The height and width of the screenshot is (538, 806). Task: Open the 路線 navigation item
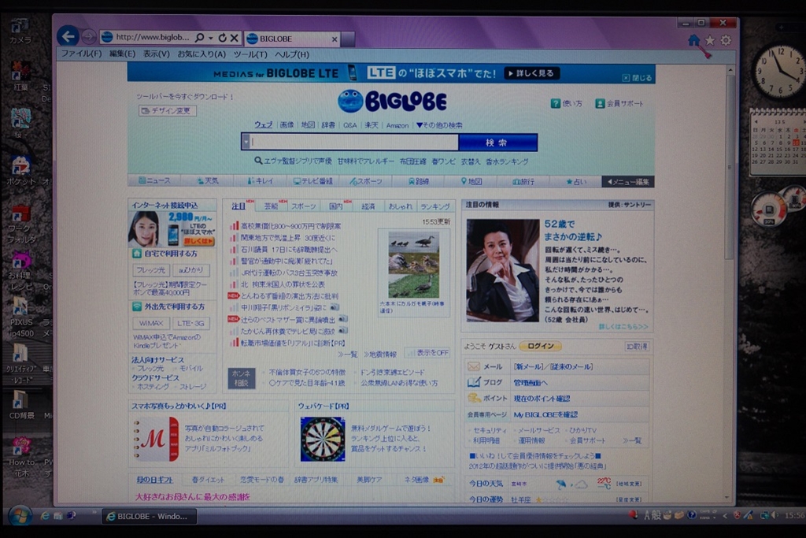click(419, 181)
